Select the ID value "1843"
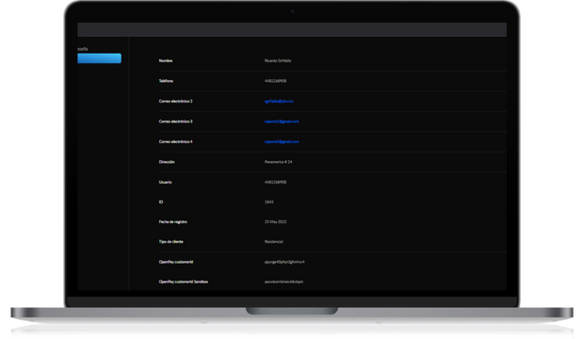The height and width of the screenshot is (339, 584). (x=268, y=202)
